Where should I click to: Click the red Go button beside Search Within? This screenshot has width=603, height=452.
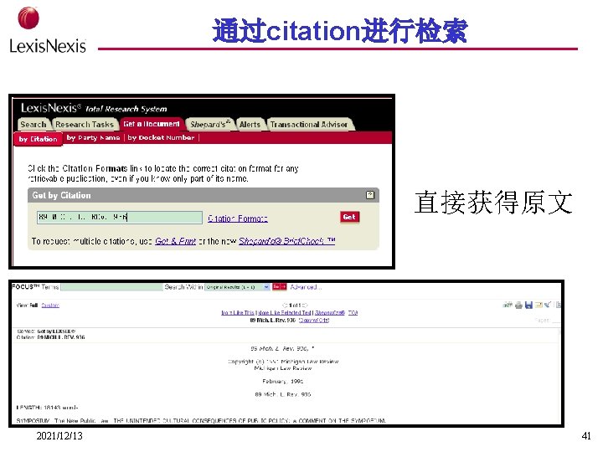[279, 287]
